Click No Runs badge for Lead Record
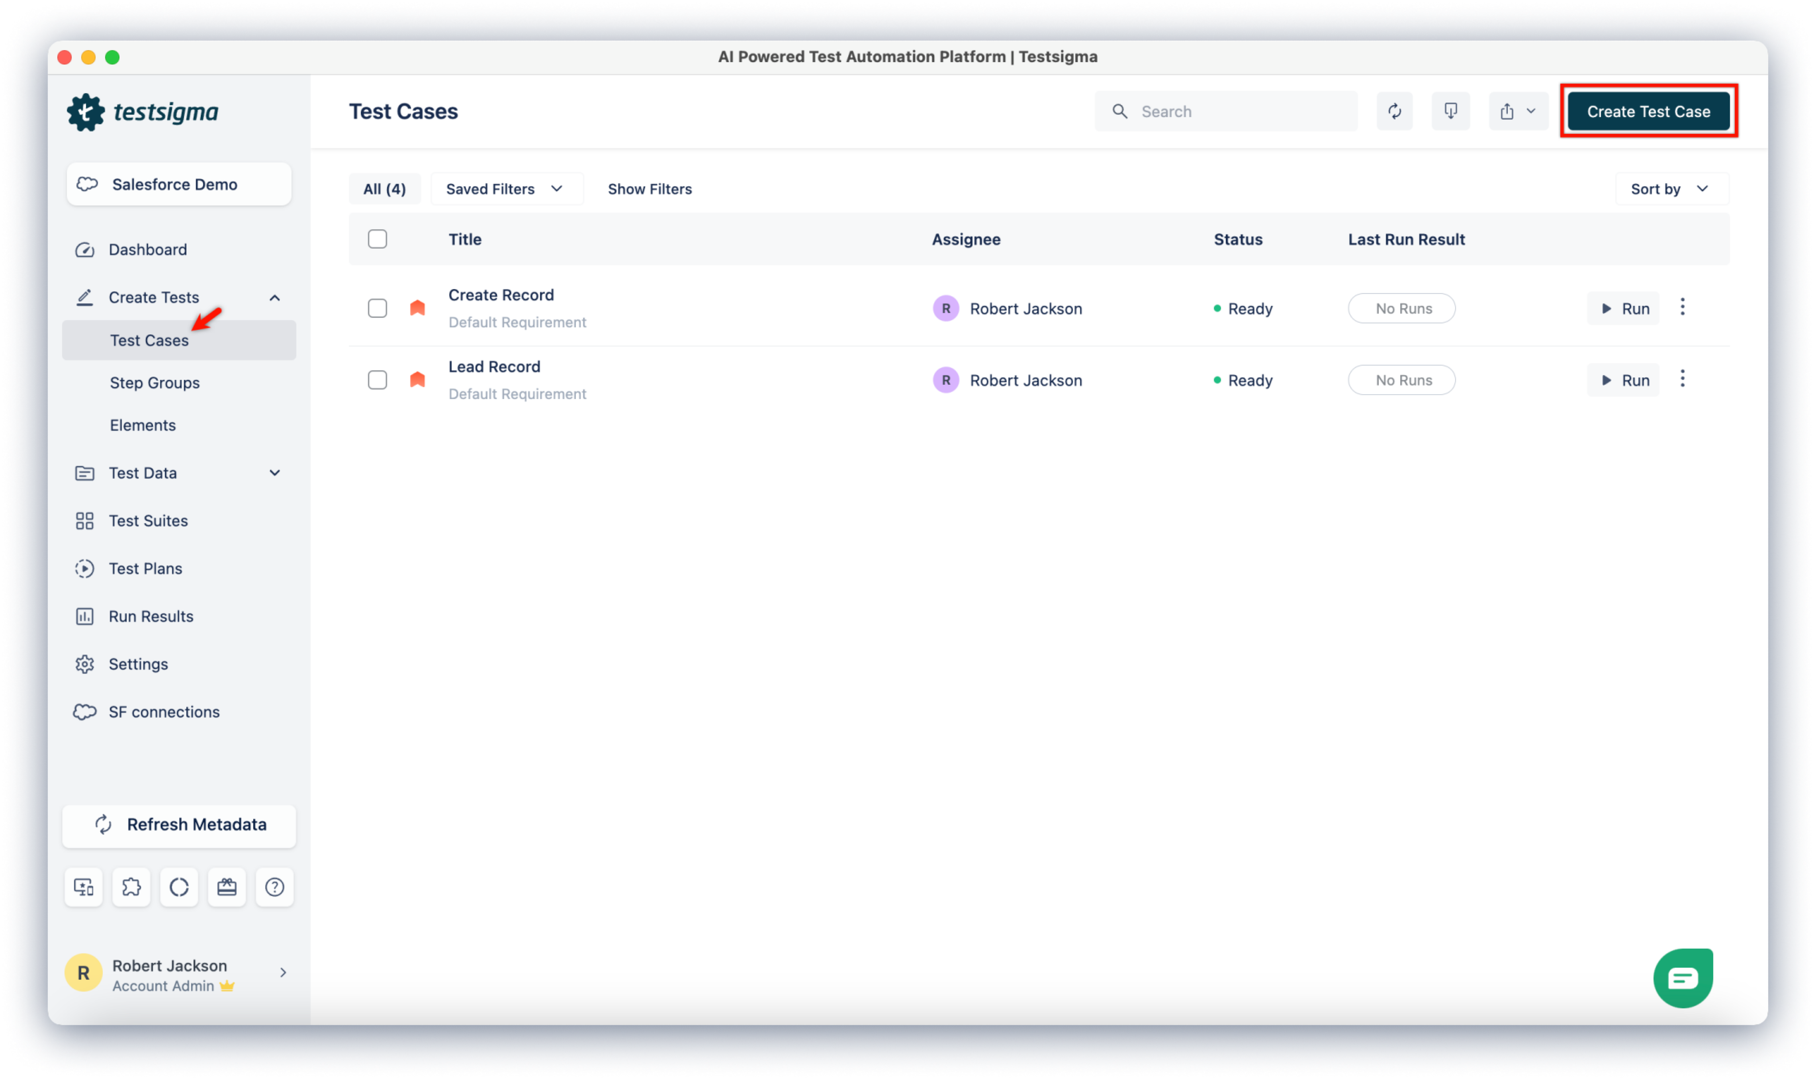This screenshot has height=1080, width=1816. 1401,380
